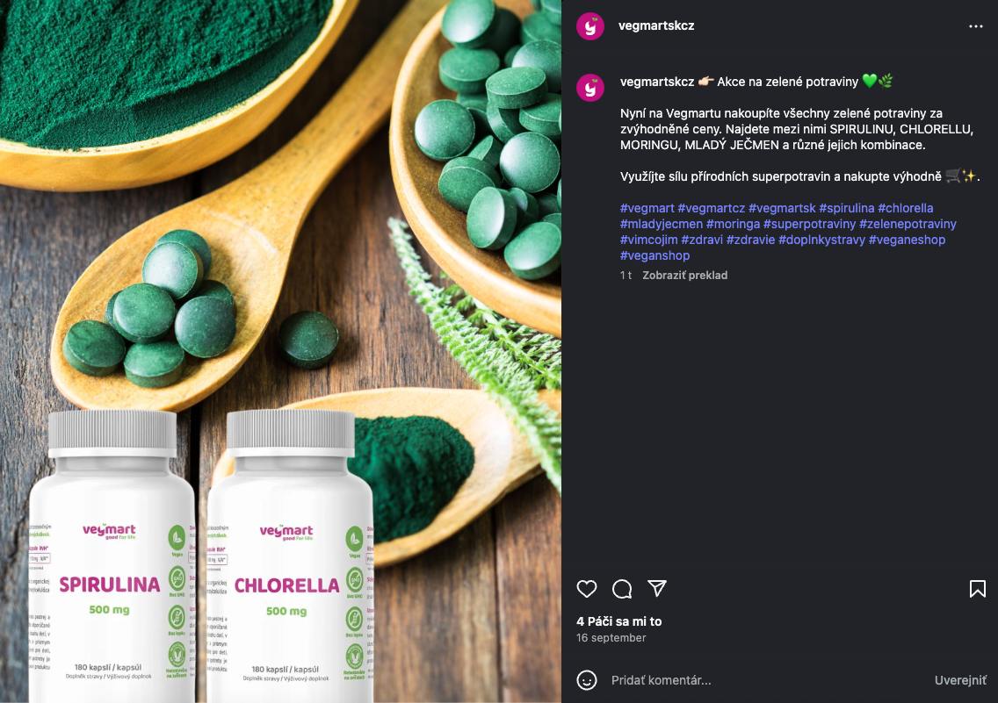Open the #chlorella hashtag

point(905,208)
